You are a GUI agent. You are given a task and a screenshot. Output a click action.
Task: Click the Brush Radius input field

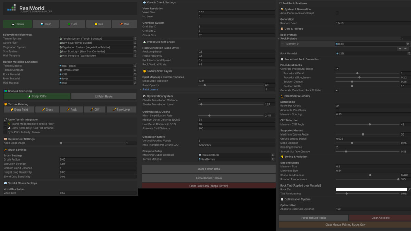[98, 159]
